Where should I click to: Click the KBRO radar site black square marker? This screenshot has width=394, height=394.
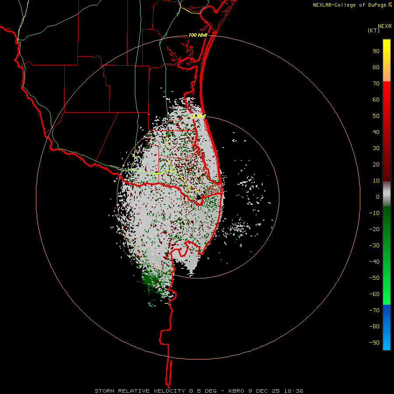(199, 197)
